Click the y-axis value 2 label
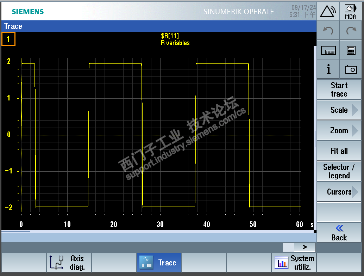 [x=9, y=61]
